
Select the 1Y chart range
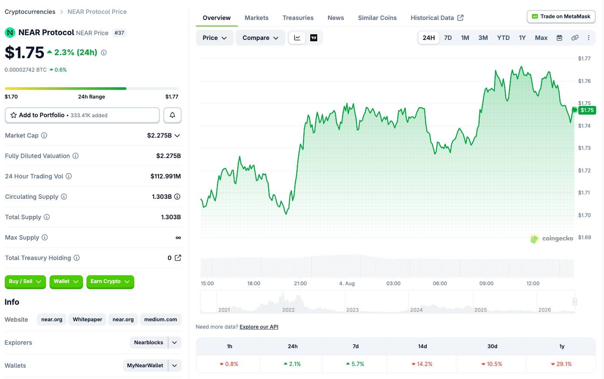522,38
